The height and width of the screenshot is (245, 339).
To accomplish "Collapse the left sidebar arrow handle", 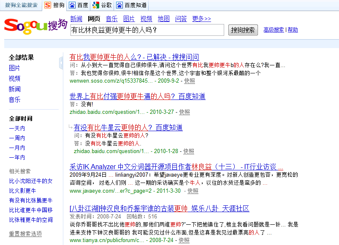I will coord(61,63).
